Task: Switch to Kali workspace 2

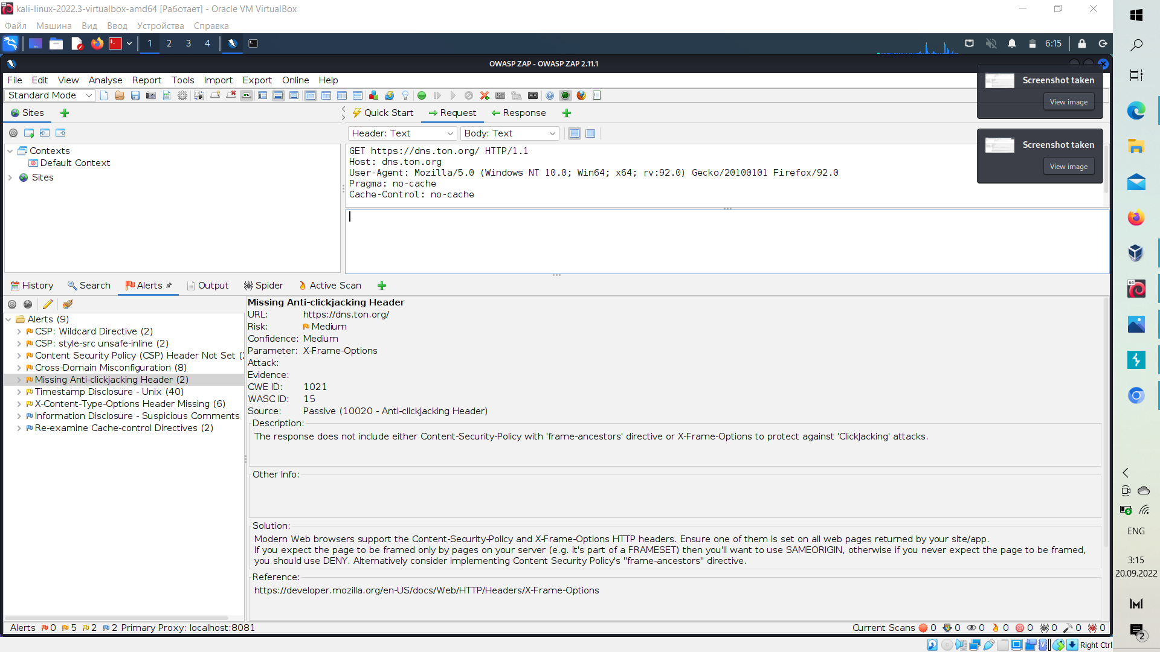Action: click(x=169, y=43)
